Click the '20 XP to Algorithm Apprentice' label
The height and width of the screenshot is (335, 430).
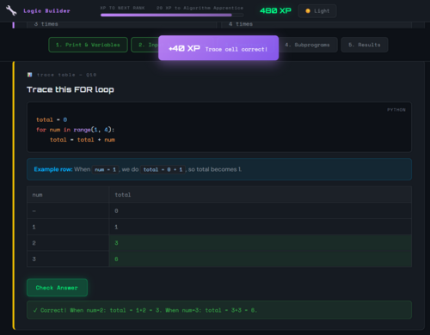click(x=200, y=8)
